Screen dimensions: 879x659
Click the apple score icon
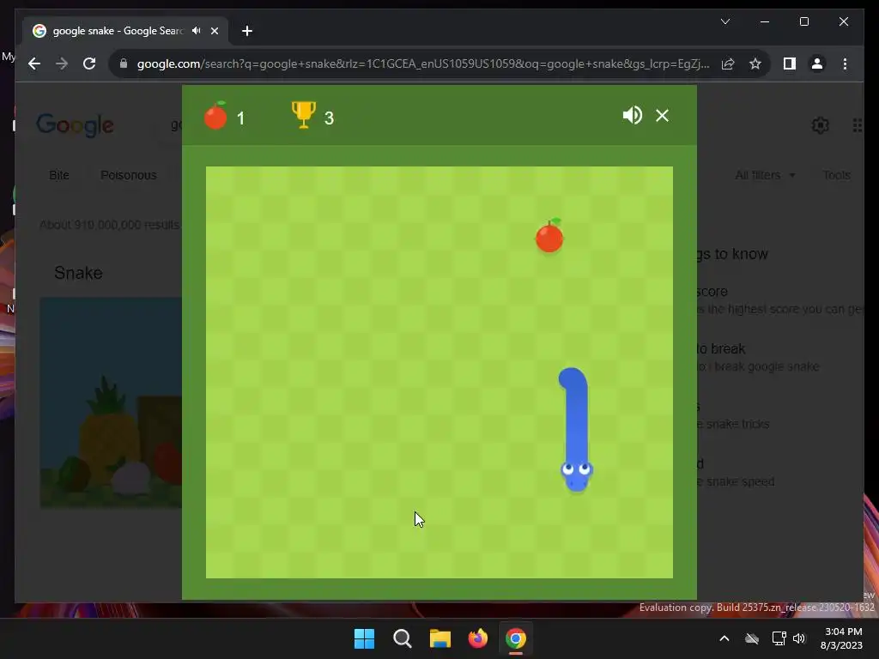click(x=215, y=116)
